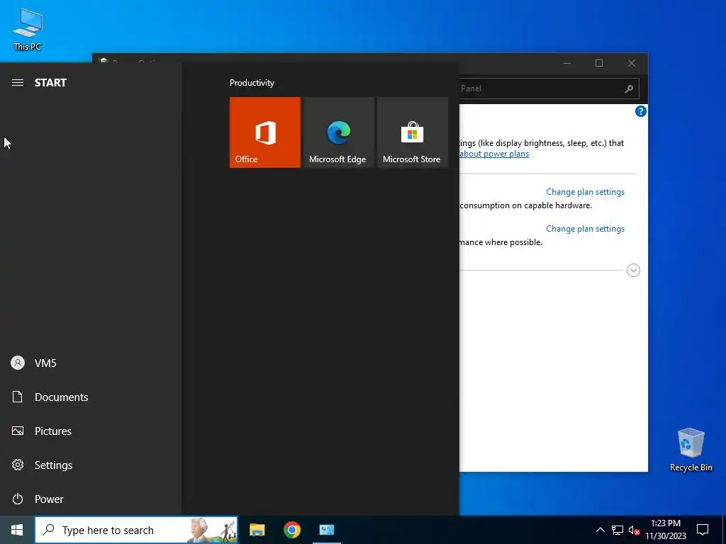The image size is (726, 544).
Task: Open Settings from Start sidebar
Action: point(90,465)
